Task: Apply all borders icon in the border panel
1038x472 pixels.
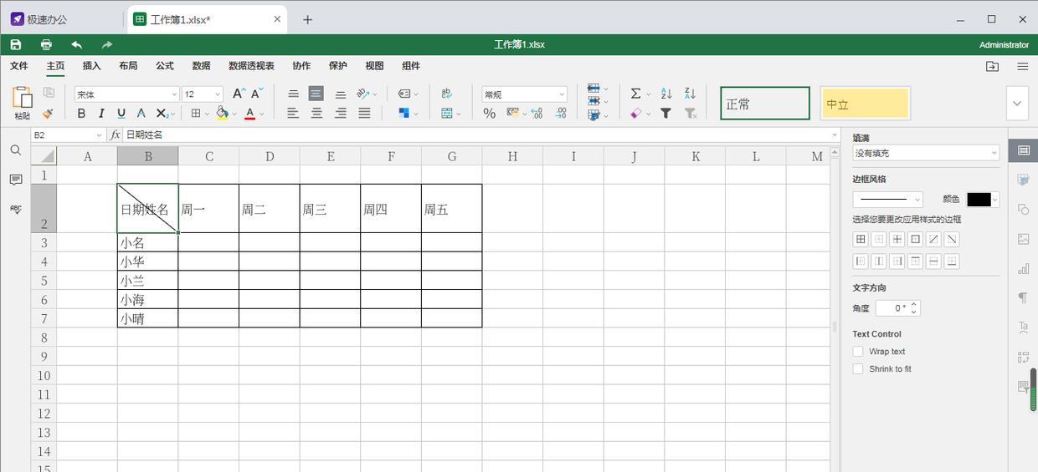Action: tap(860, 239)
